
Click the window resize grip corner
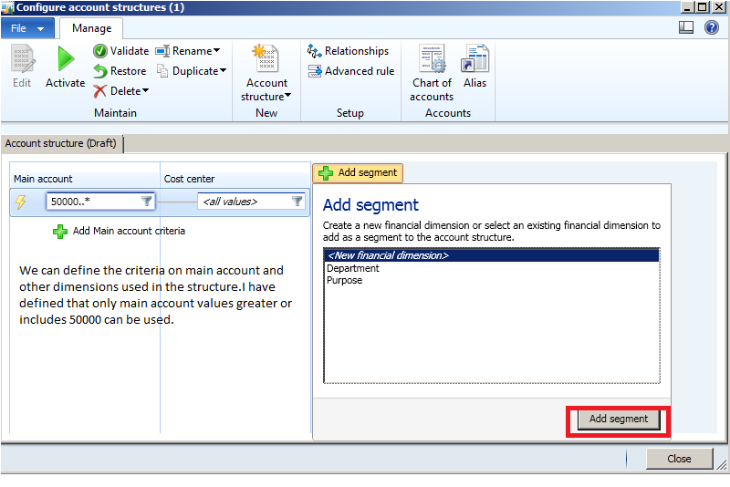click(x=722, y=464)
